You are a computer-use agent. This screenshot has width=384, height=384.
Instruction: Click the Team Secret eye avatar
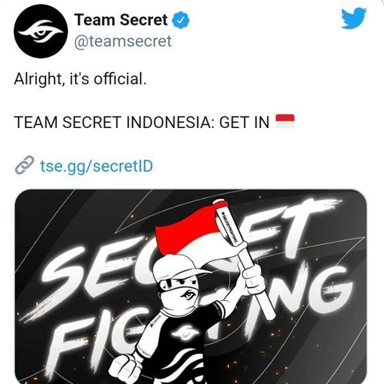[41, 31]
